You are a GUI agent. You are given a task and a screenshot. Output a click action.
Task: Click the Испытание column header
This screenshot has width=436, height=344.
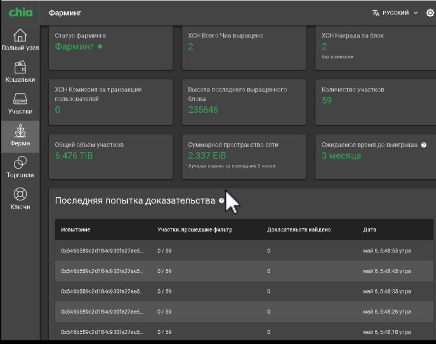[x=75, y=230]
